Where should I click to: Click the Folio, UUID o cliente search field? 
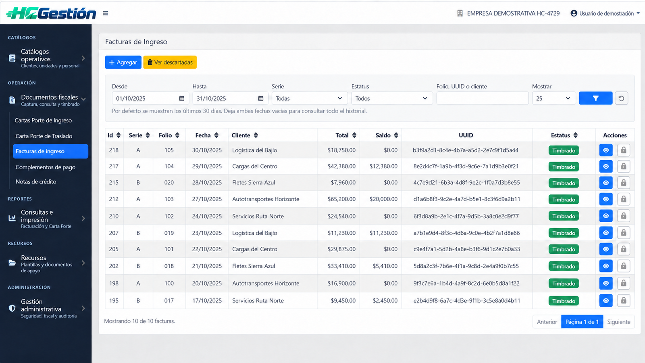tap(483, 98)
